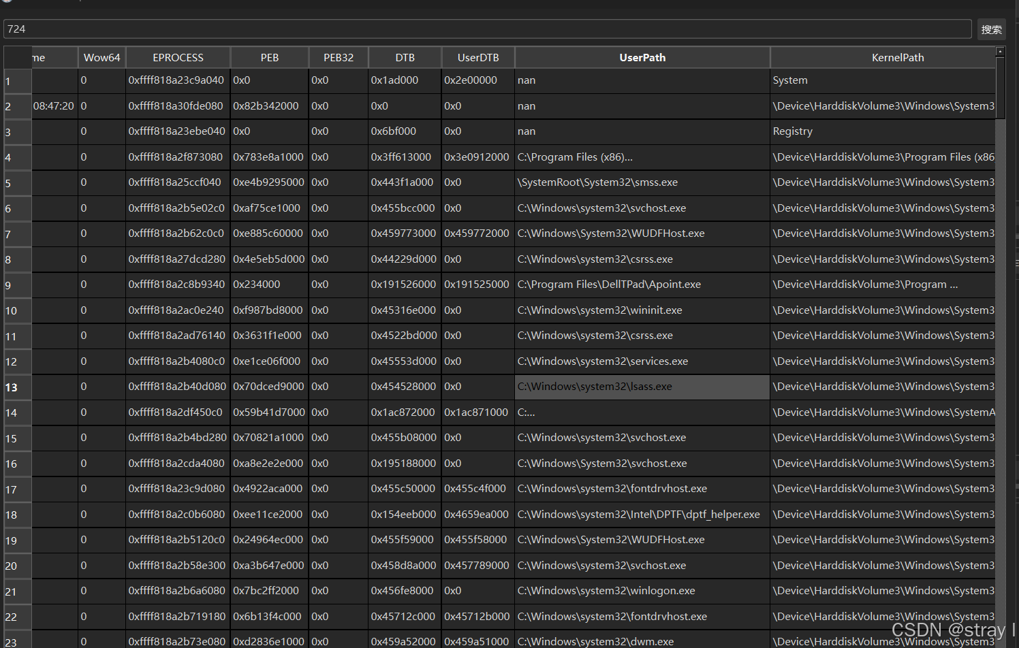Sort by the UserPath column header
Image resolution: width=1019 pixels, height=648 pixels.
[x=642, y=58]
